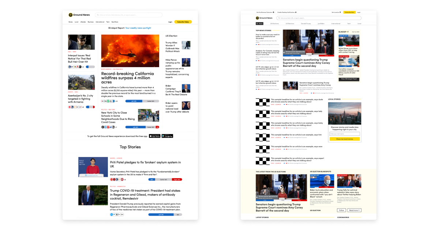Click source icons under Interpol Red Notice story
The width and height of the screenshot is (439, 230).
click(76, 67)
